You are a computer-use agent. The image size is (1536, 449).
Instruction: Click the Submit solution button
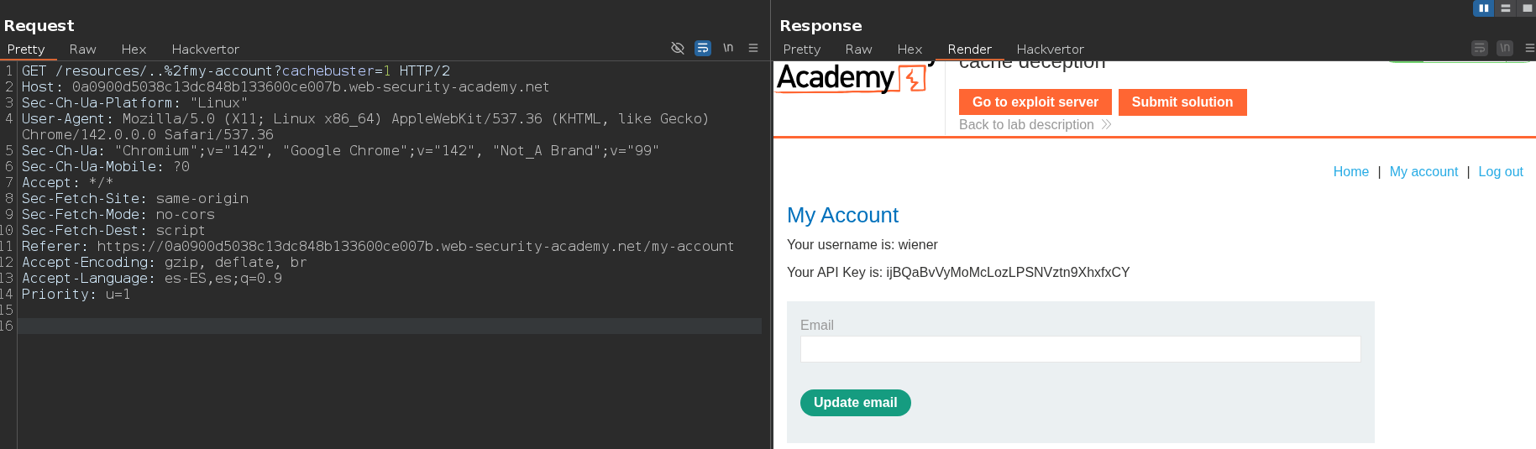1182,102
